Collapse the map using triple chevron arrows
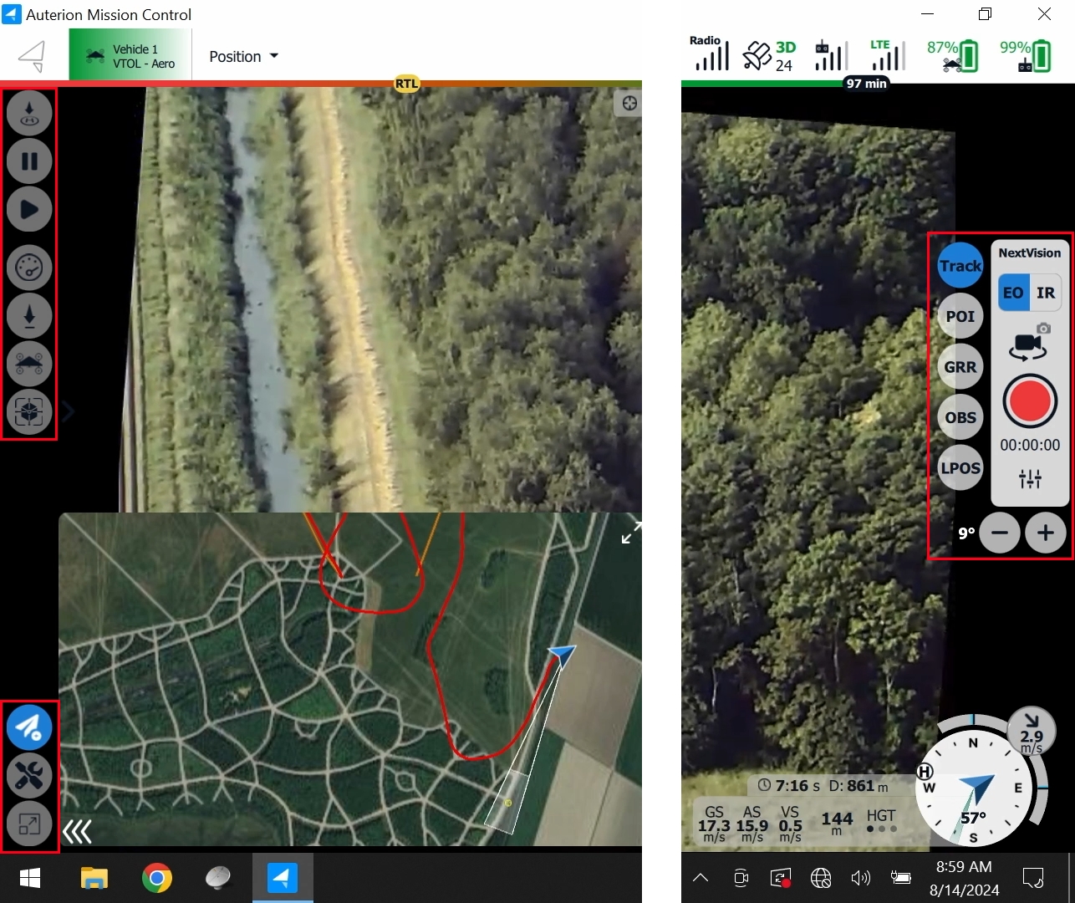This screenshot has height=903, width=1075. [x=78, y=831]
